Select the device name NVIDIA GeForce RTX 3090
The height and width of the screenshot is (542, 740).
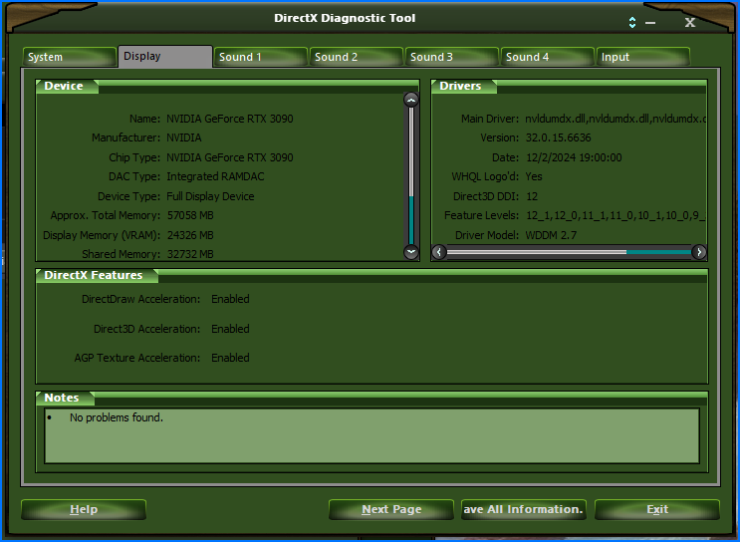tap(230, 119)
